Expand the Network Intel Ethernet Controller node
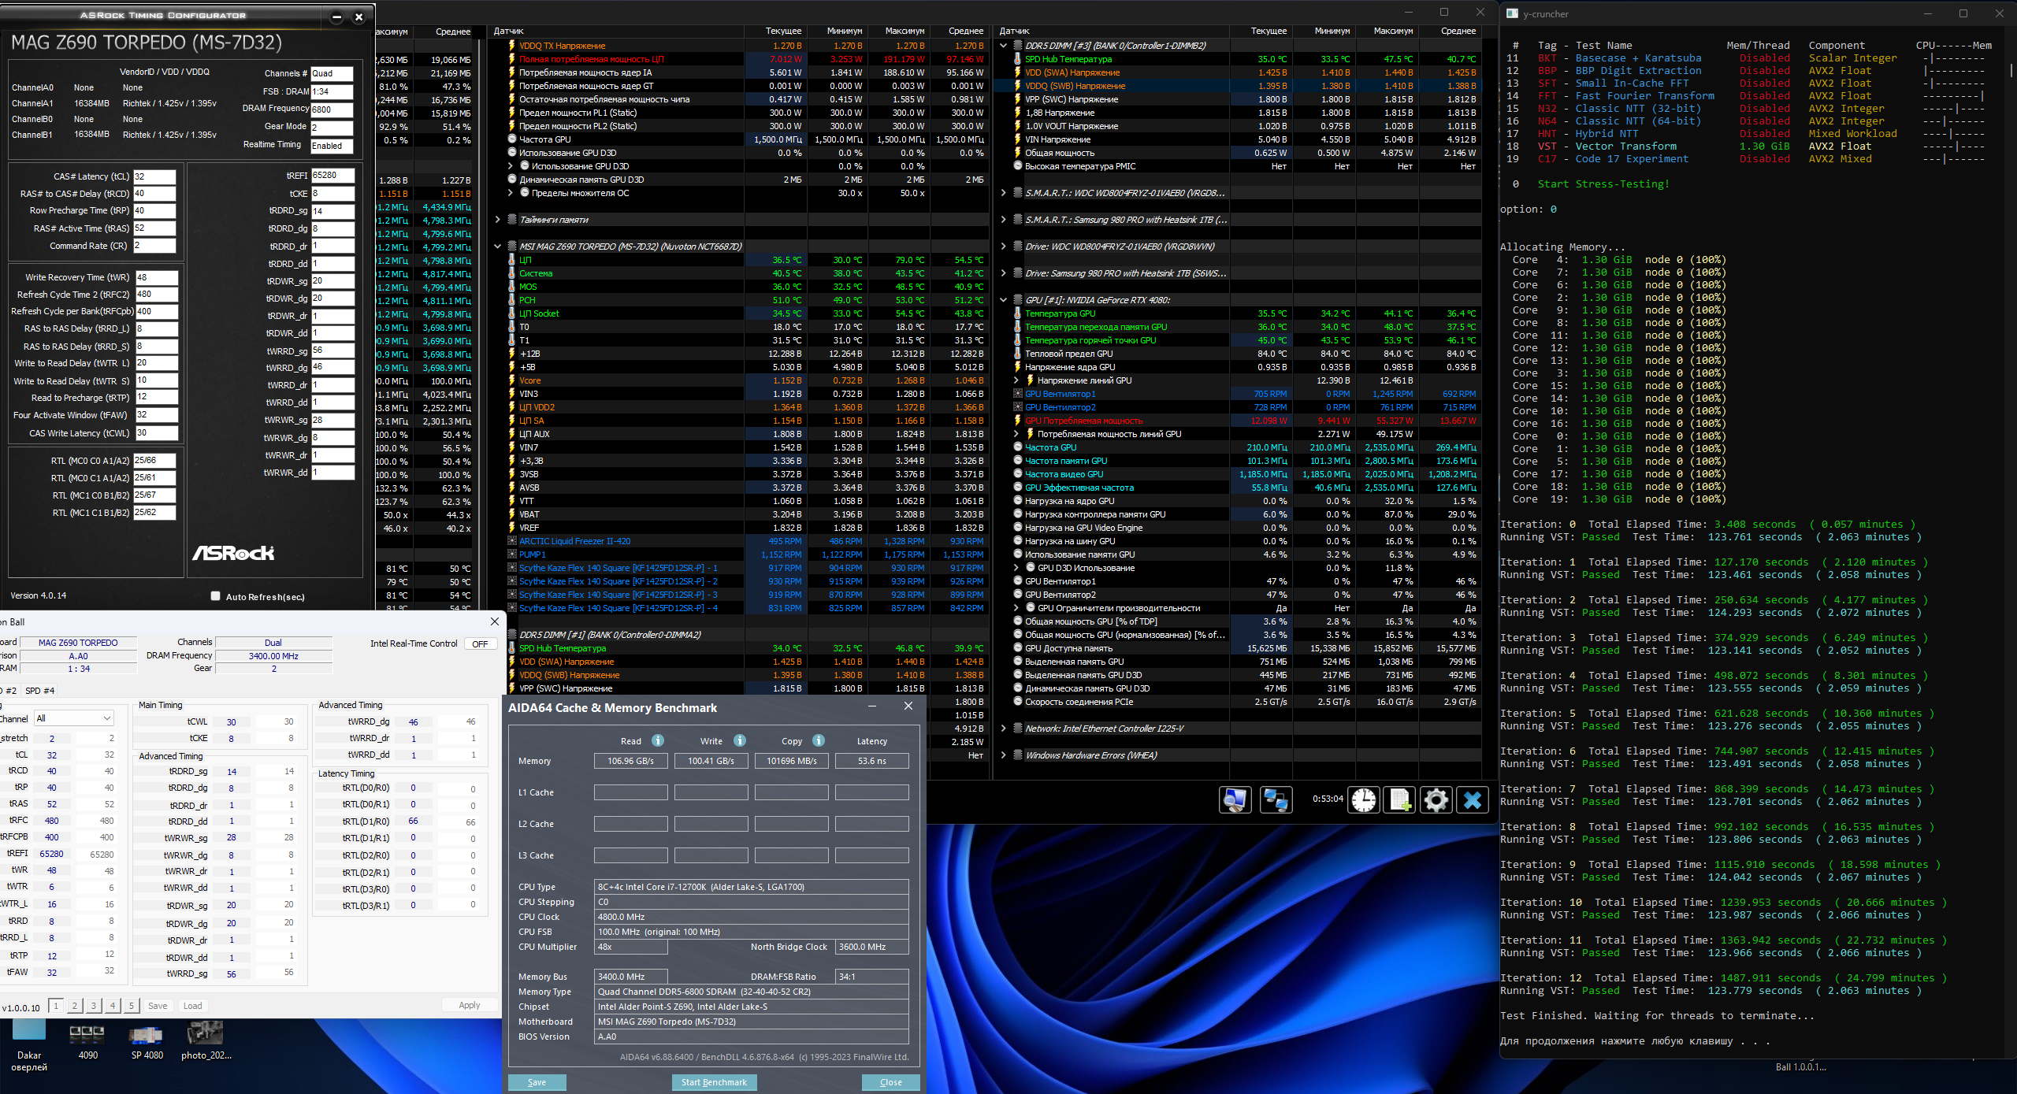2017x1094 pixels. 1003,729
